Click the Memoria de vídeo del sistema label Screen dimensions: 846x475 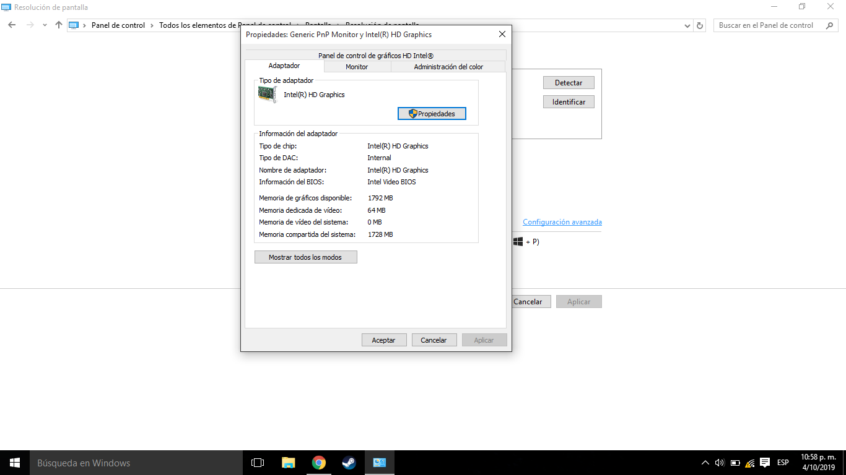coord(303,222)
